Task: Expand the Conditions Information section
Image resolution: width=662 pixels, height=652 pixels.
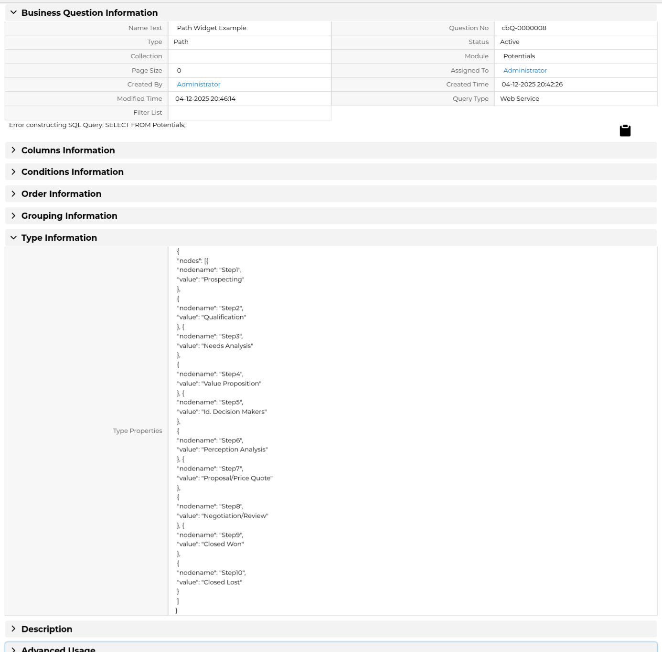Action: pyautogui.click(x=331, y=172)
